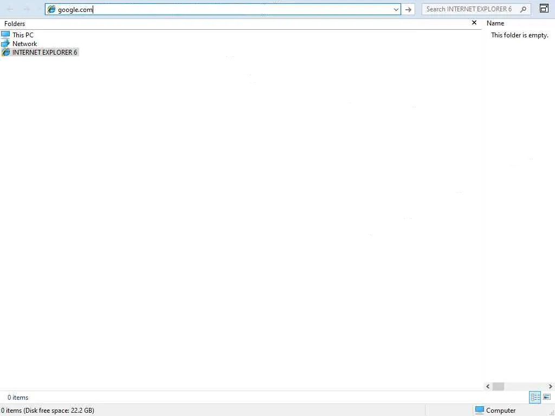The width and height of the screenshot is (555, 416).
Task: Click the magnifier search icon
Action: point(523,10)
